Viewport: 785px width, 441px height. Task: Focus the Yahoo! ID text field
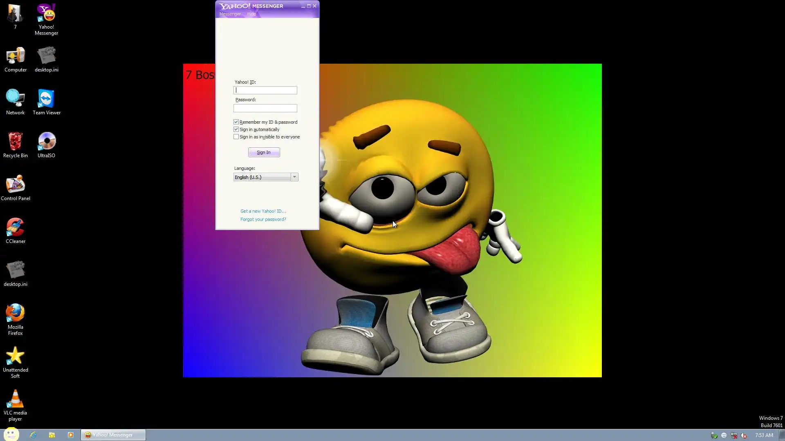tap(265, 90)
